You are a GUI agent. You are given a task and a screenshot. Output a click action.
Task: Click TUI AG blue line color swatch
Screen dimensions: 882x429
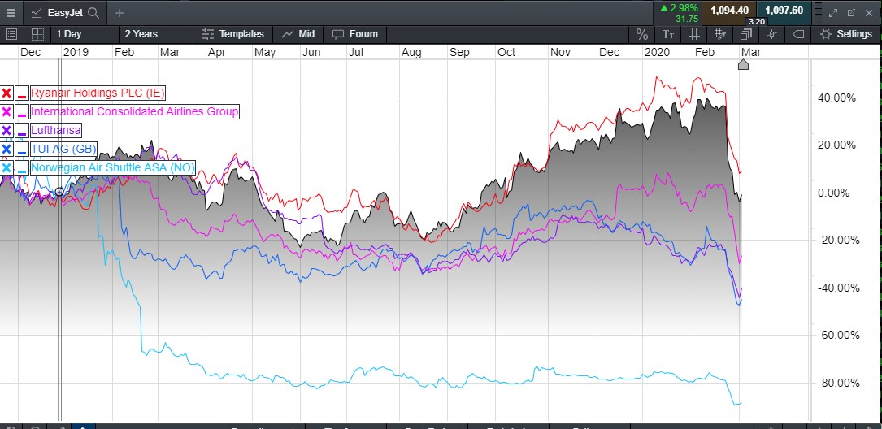22,149
